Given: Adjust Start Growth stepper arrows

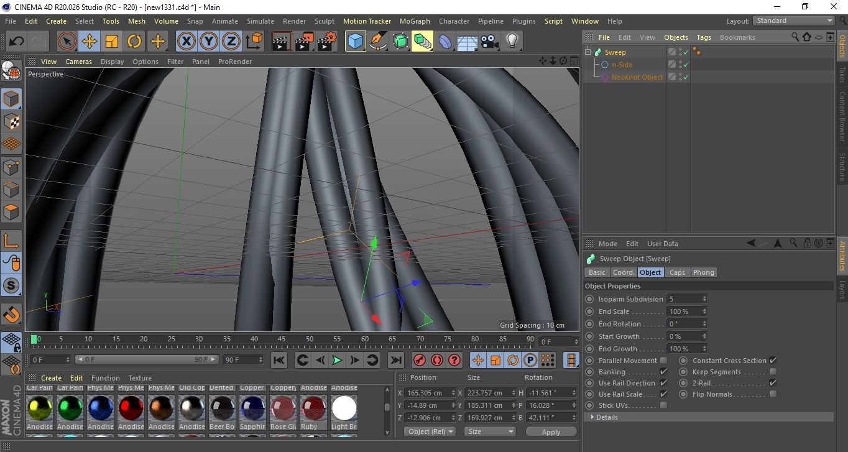Looking at the screenshot, I should [704, 336].
